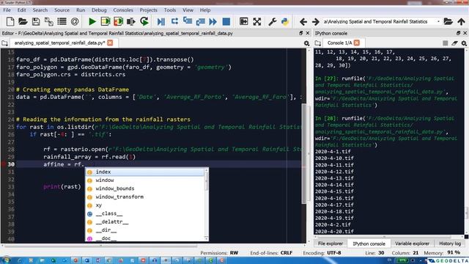Toggle fullscreen mode icon
The image size is (469, 264).
pos(257,21)
